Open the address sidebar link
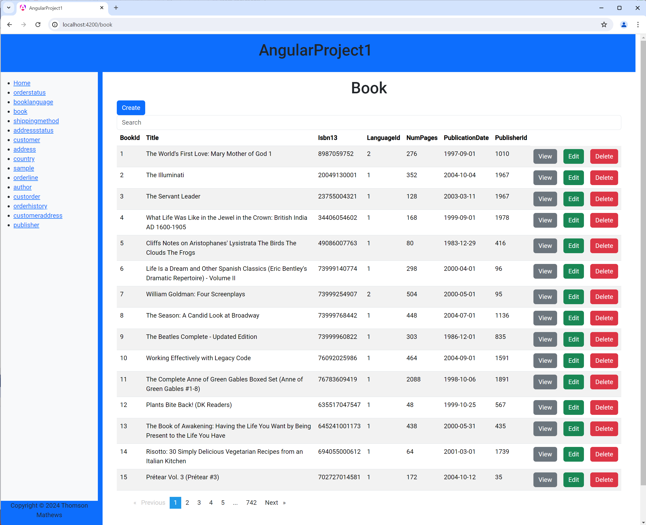Screen dimensions: 646x525 24,149
